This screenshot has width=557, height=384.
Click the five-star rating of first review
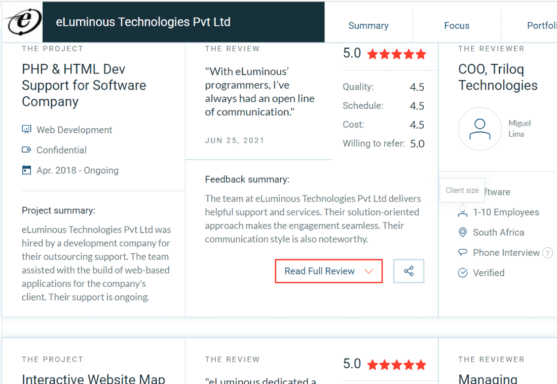pos(396,54)
